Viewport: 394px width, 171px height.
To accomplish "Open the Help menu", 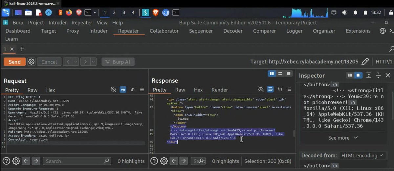I will click(x=118, y=23).
